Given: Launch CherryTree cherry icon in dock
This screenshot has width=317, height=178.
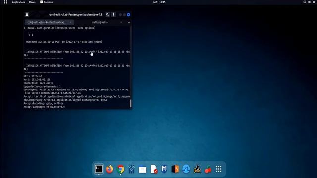Looking at the screenshot, I should point(208,169).
